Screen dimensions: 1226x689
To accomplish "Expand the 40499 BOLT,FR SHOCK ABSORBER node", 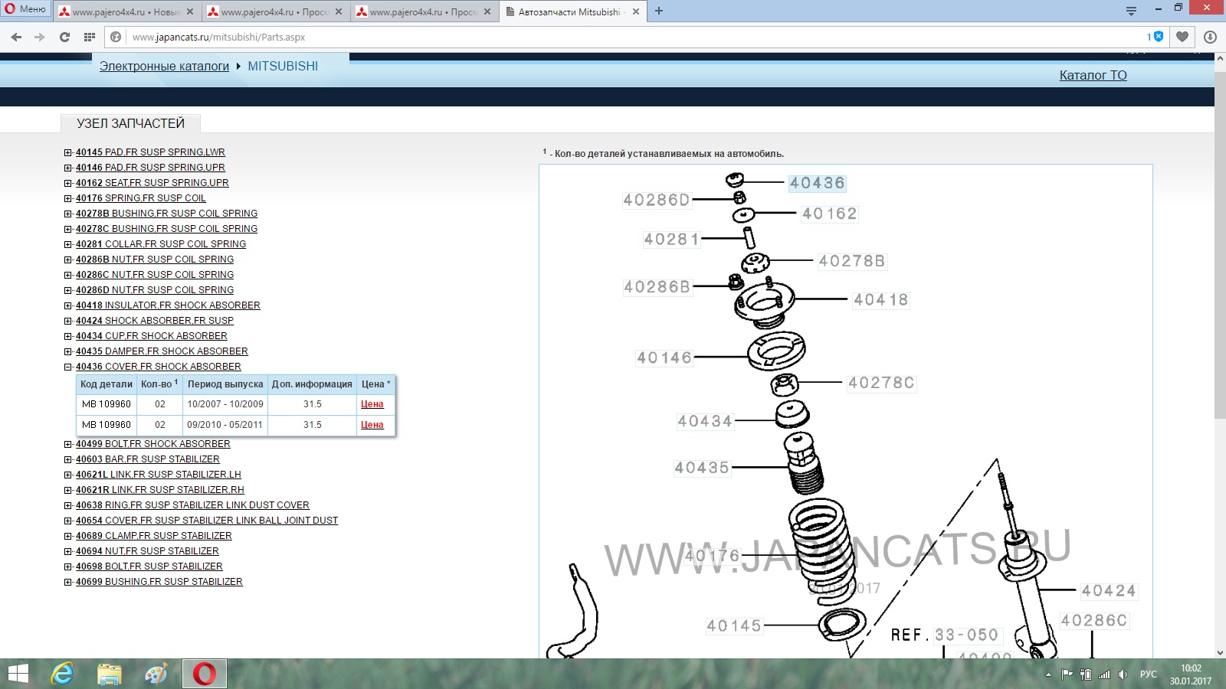I will point(68,444).
